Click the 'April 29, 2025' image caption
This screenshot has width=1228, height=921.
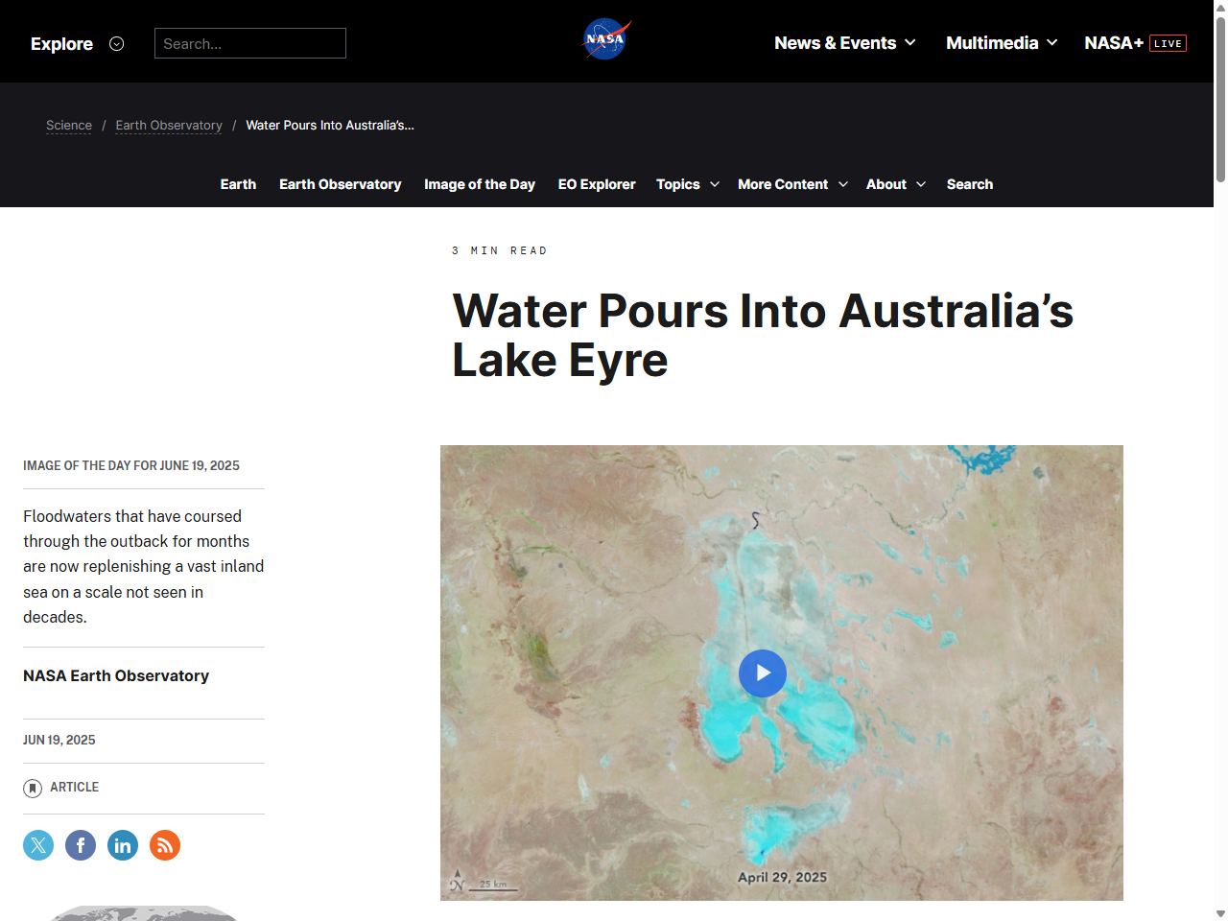click(782, 877)
